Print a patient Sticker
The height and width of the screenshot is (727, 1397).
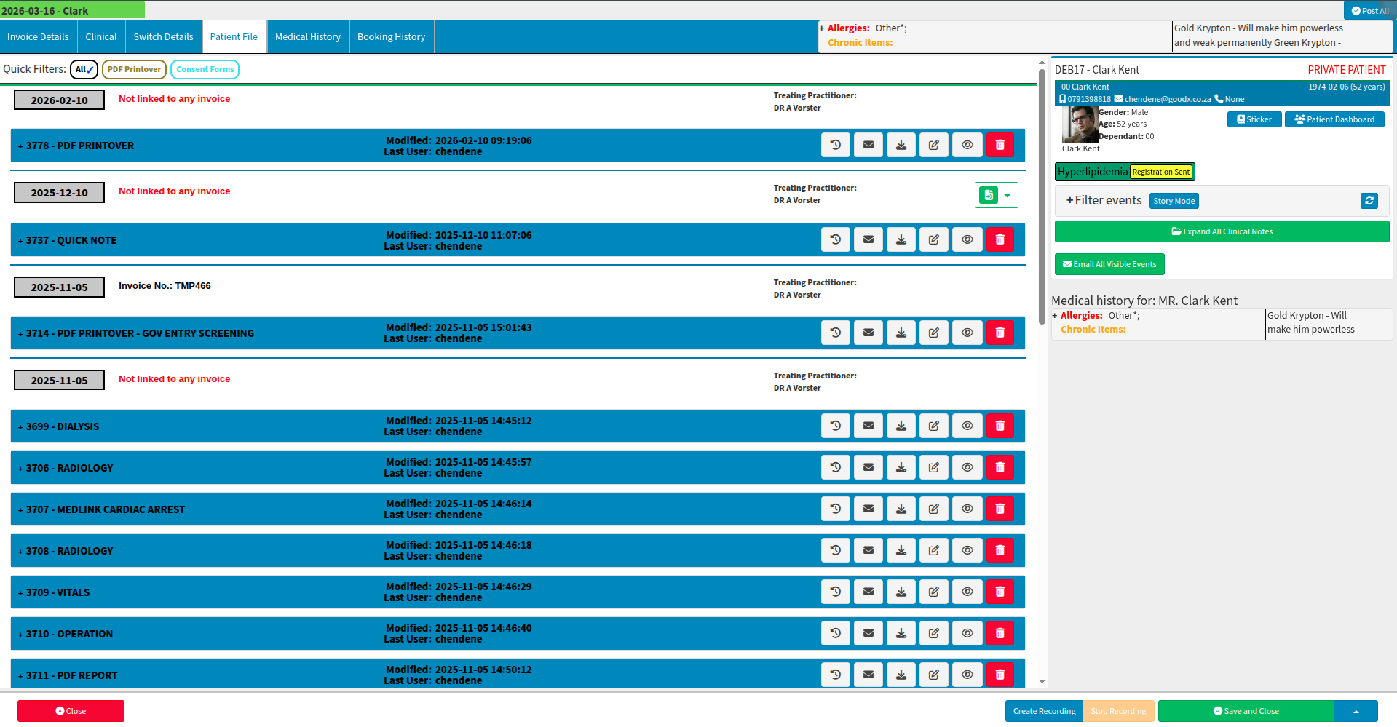(1254, 119)
